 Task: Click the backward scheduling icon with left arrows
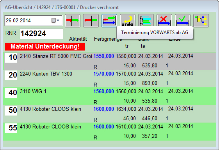[91, 21]
